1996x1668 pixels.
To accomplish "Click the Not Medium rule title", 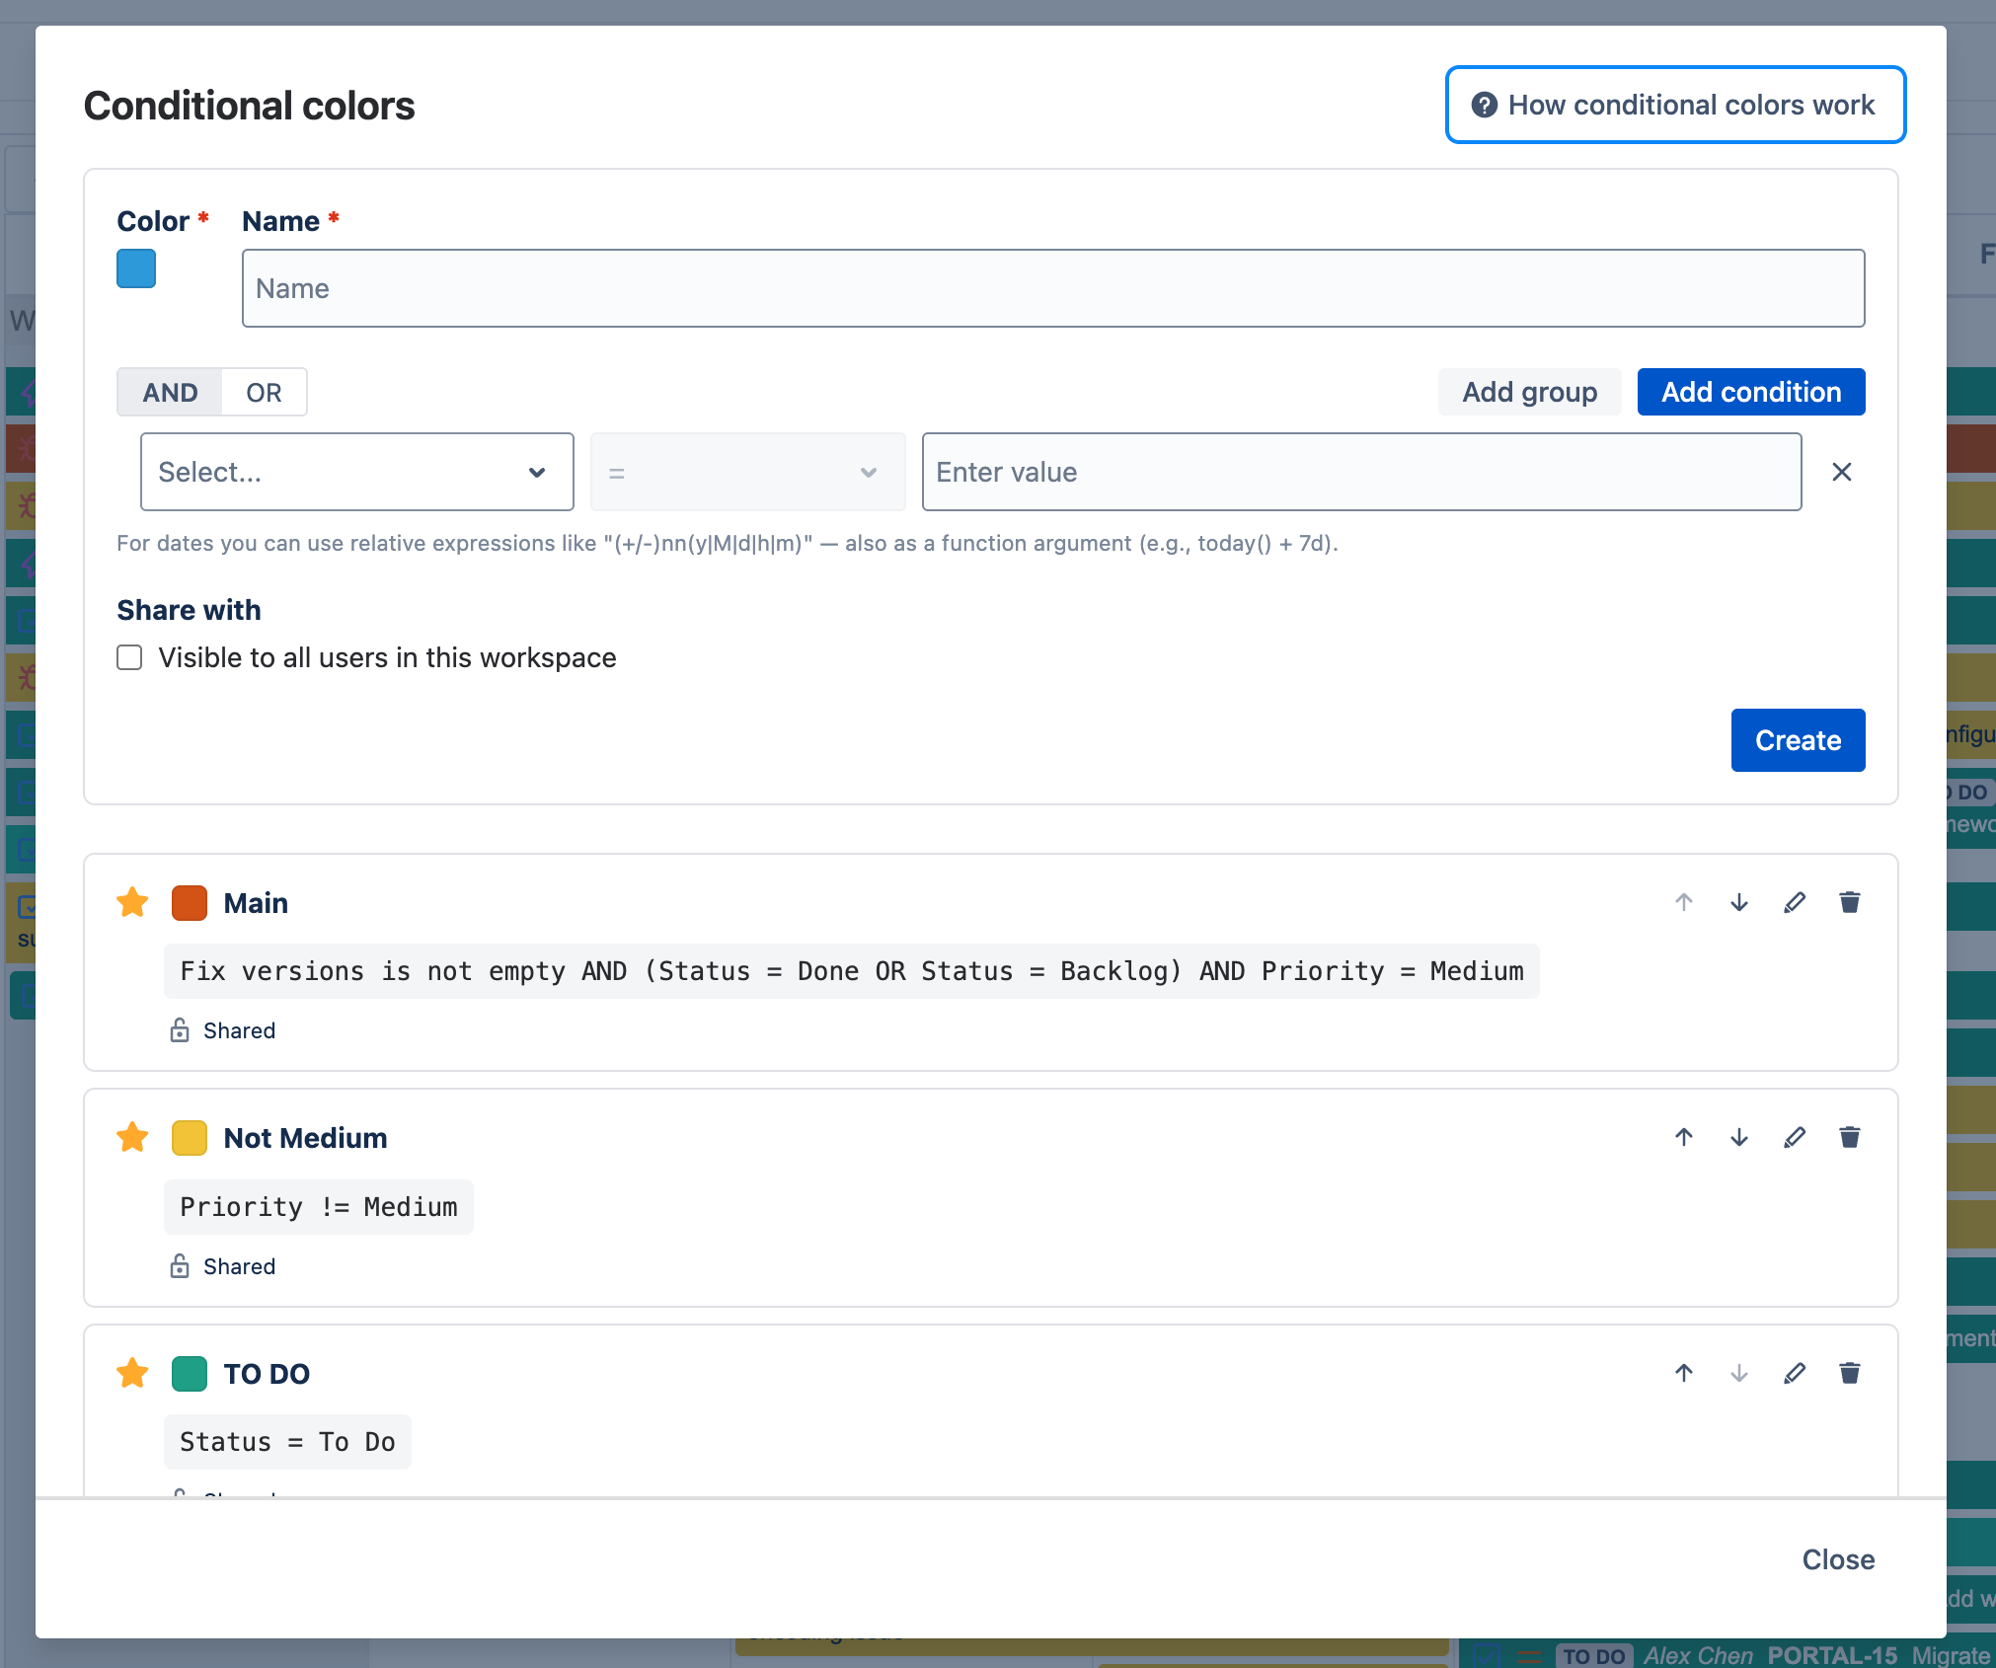I will click(x=305, y=1138).
